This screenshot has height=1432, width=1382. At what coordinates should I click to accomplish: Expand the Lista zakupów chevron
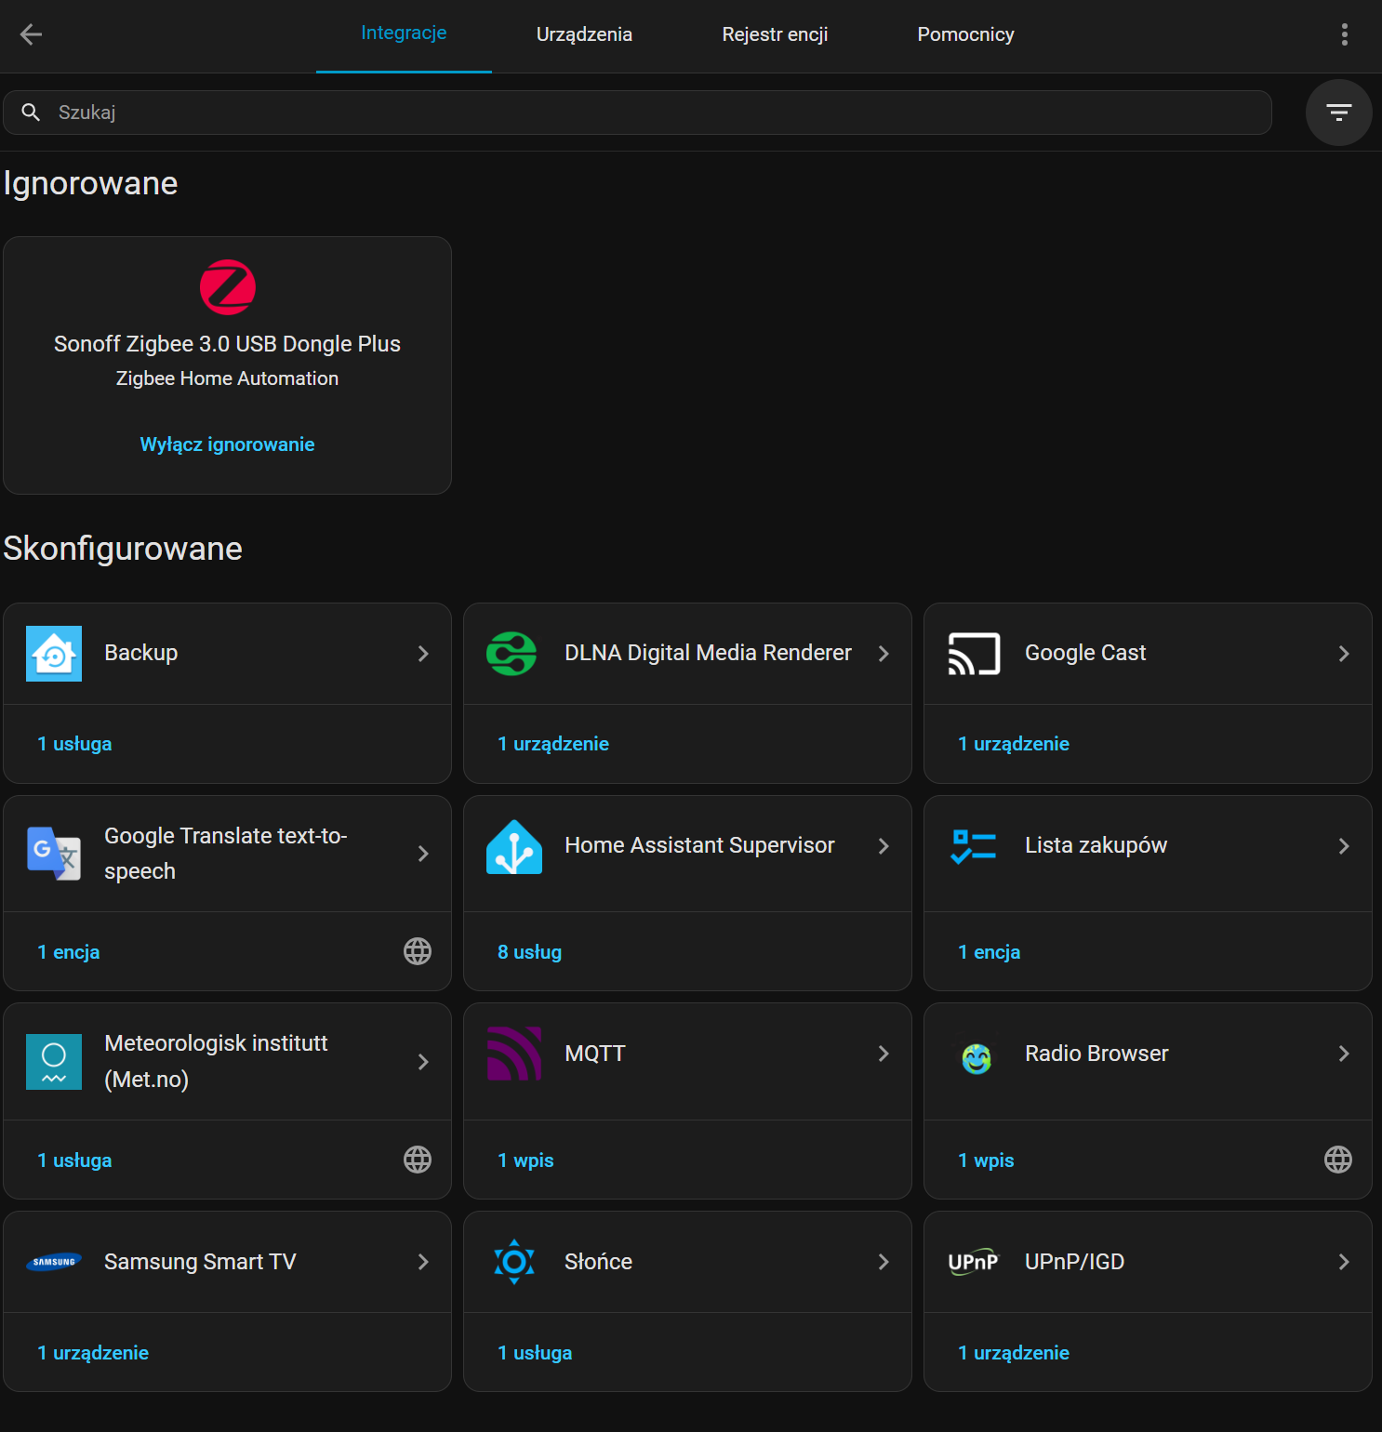[1343, 846]
